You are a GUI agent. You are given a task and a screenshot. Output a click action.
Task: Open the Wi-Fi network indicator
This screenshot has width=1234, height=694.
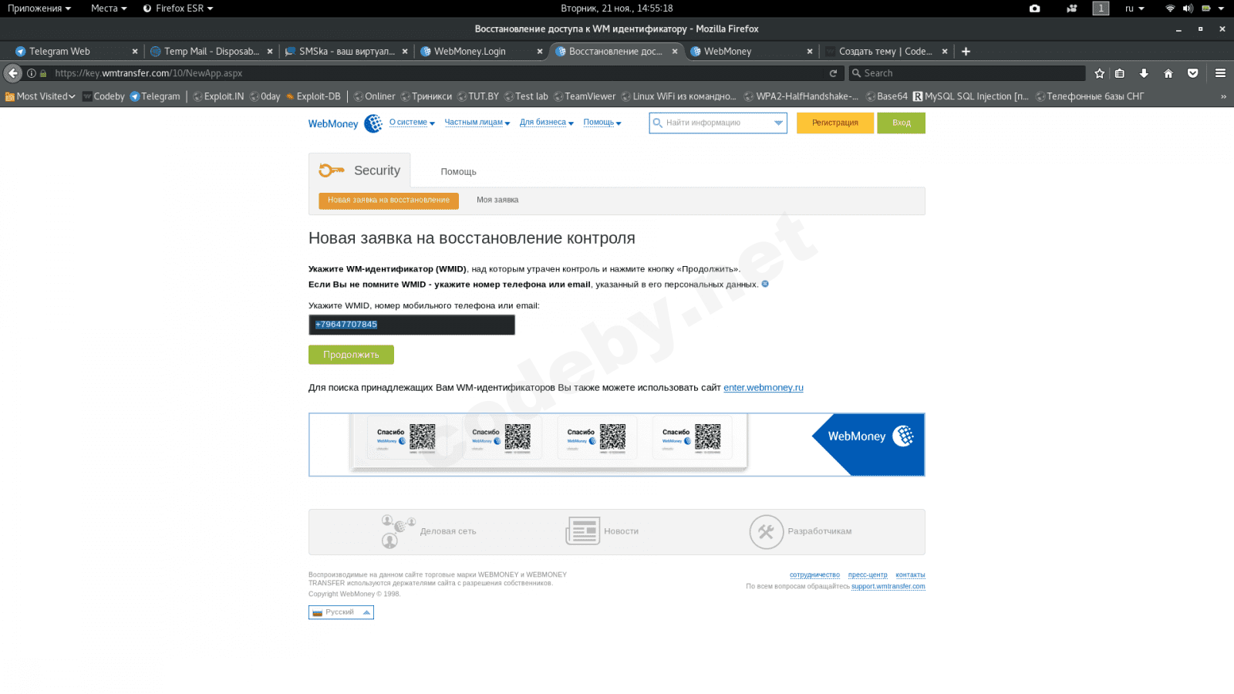(x=1170, y=8)
